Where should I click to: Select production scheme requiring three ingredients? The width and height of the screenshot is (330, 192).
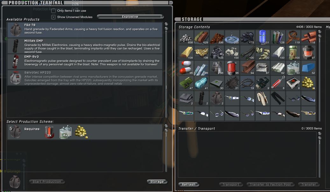[85, 132]
